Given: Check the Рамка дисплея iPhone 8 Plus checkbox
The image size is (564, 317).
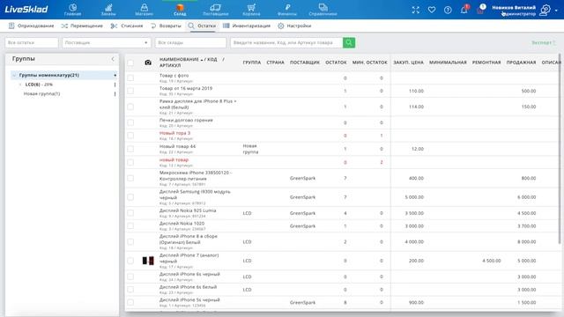Looking at the screenshot, I should coord(130,107).
